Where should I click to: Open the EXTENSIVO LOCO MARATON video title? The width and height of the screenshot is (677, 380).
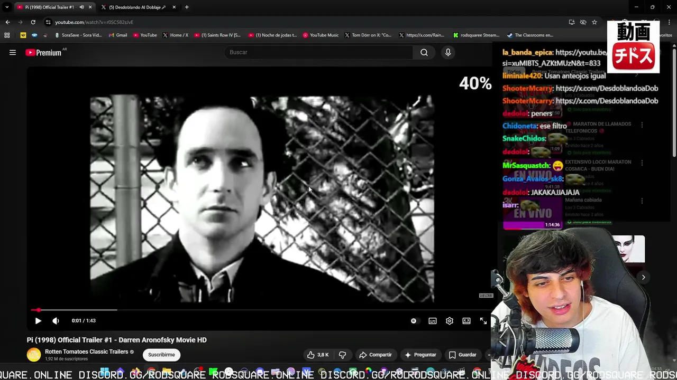coord(598,165)
